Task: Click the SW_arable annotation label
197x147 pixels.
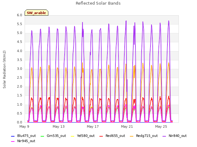Action: [36, 13]
